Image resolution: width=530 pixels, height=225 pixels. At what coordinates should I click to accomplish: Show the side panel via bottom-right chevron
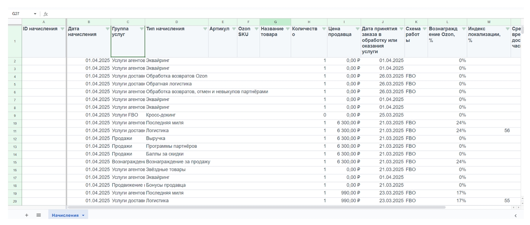[x=516, y=215]
